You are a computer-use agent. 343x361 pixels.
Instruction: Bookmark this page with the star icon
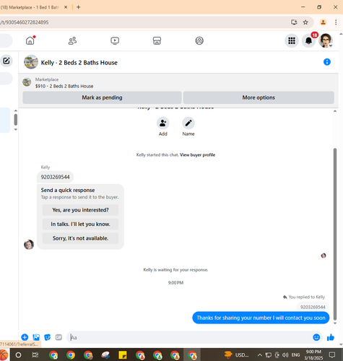pyautogui.click(x=305, y=22)
